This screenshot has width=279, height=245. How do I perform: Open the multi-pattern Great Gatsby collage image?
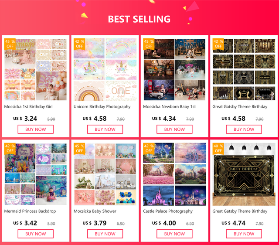[244, 70]
